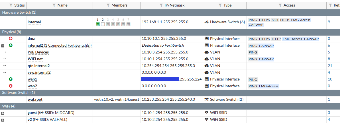
Task: Click the filter icon in the Name column
Action: (x=54, y=5)
